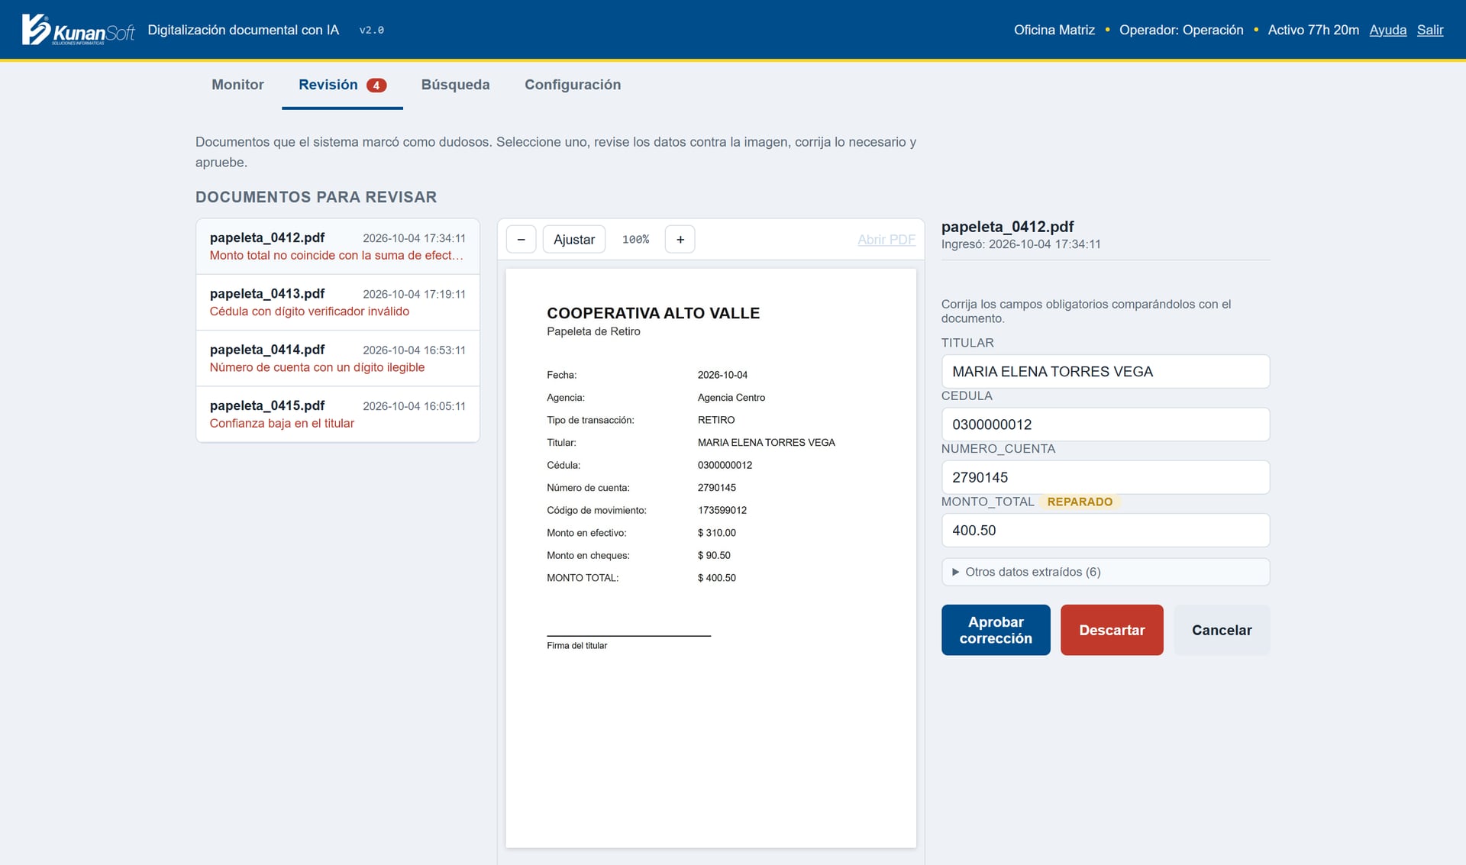The image size is (1466, 865).
Task: Click code 173599012 in the document
Action: tap(722, 510)
